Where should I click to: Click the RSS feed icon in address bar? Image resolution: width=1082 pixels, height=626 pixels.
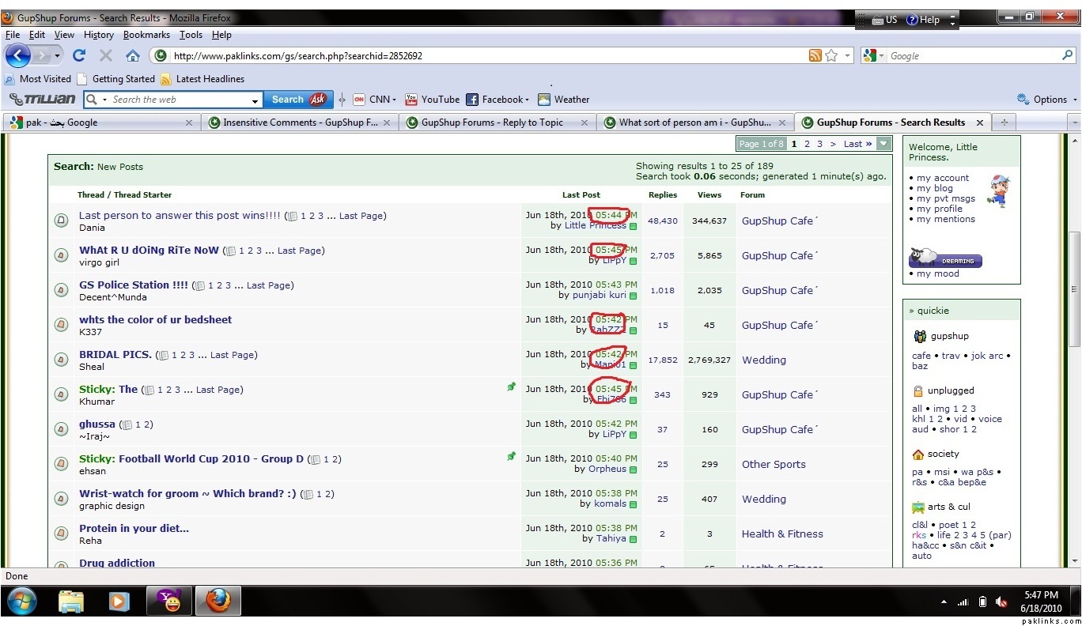(815, 55)
